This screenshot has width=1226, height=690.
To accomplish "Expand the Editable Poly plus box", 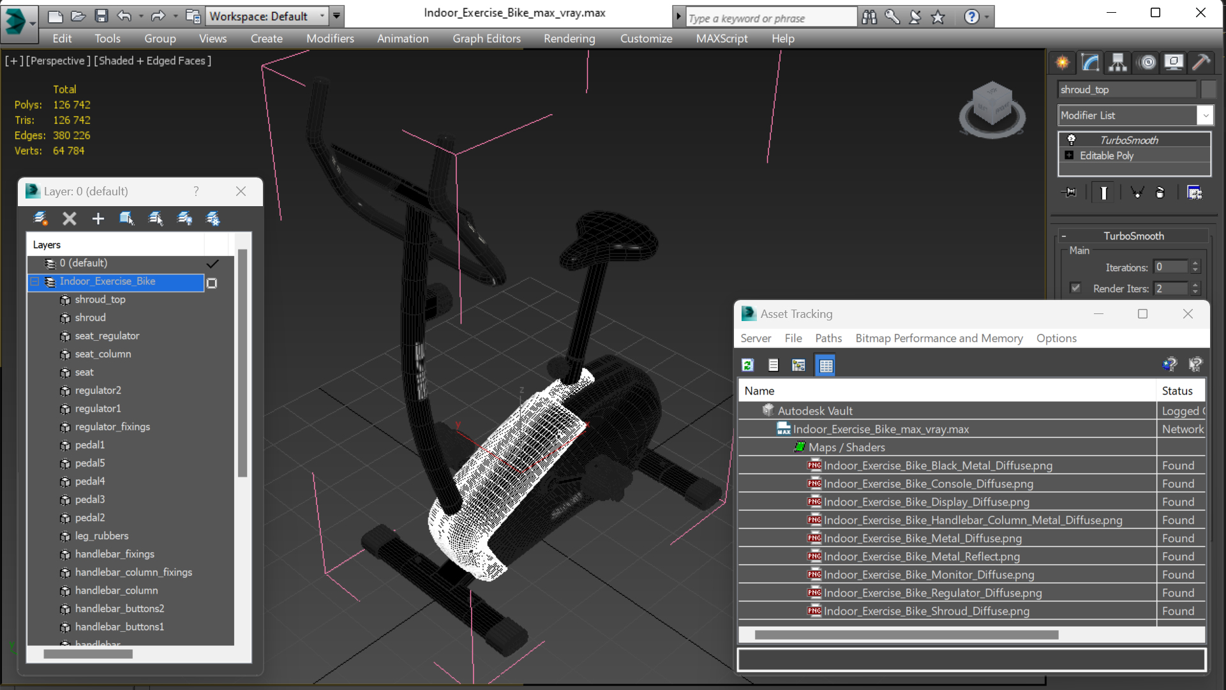I will [1069, 155].
